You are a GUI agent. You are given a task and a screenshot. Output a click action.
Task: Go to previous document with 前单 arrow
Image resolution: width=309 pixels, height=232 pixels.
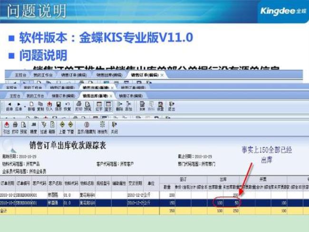pyautogui.click(x=9, y=106)
